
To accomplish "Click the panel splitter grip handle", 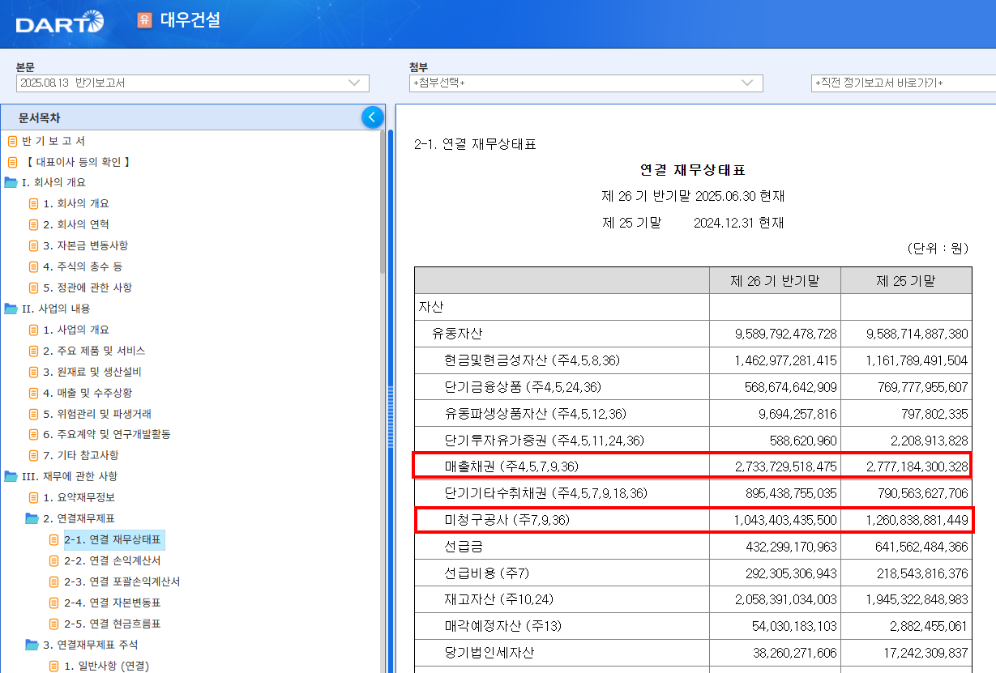I will pos(391,415).
